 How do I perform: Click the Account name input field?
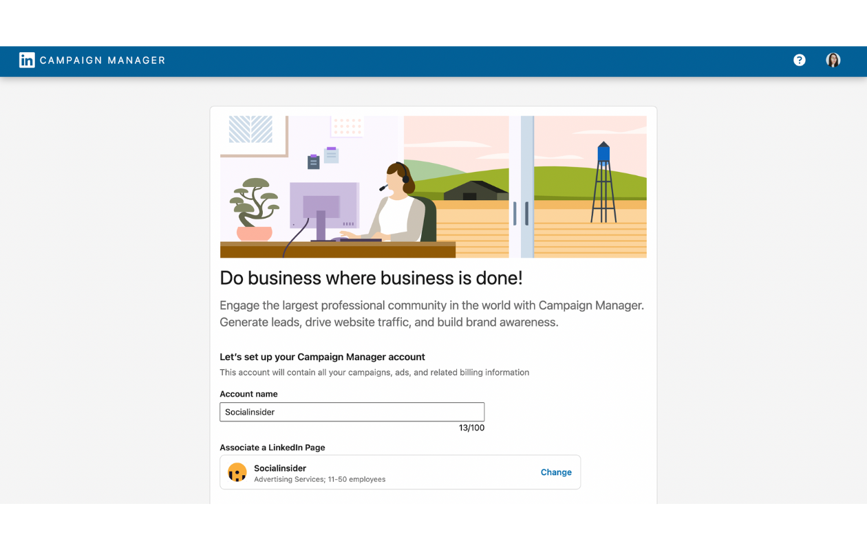(x=352, y=412)
